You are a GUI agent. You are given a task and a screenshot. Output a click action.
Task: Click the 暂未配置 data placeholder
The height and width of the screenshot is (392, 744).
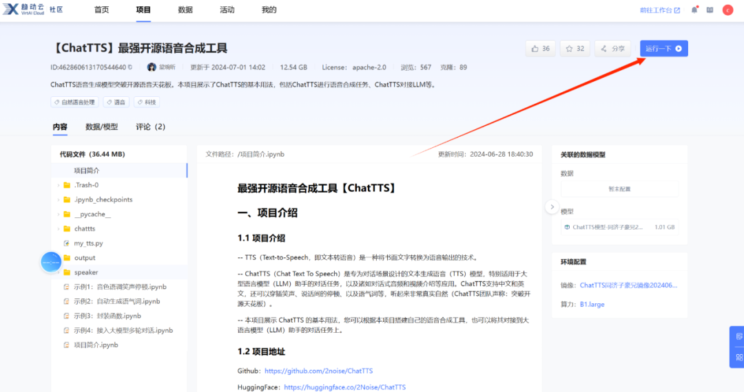(619, 189)
